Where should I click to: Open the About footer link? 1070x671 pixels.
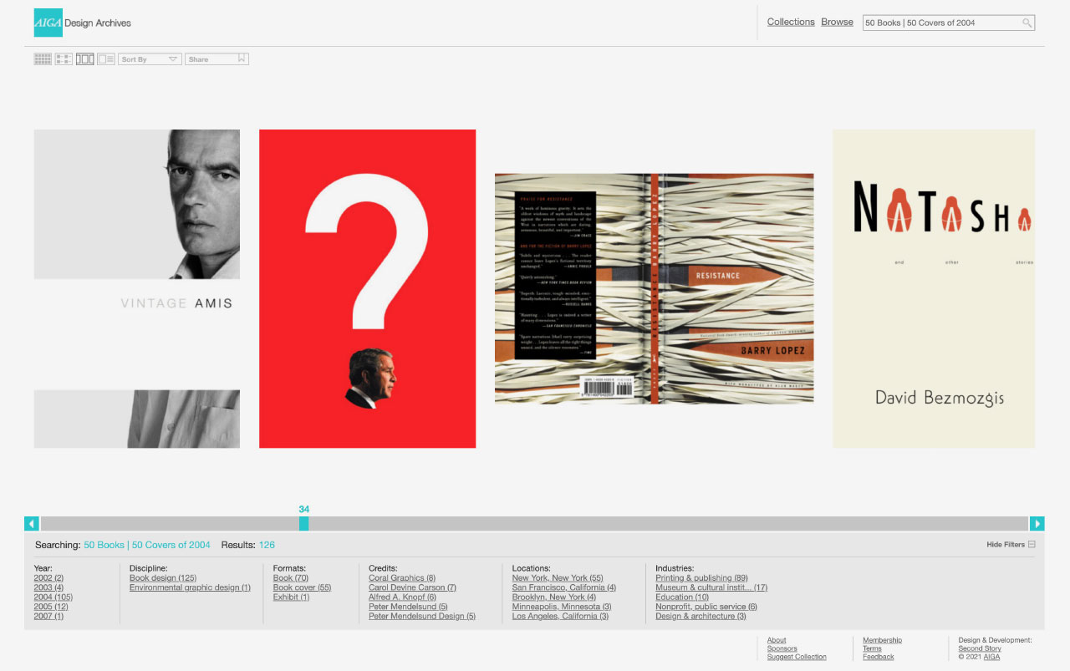pos(777,641)
